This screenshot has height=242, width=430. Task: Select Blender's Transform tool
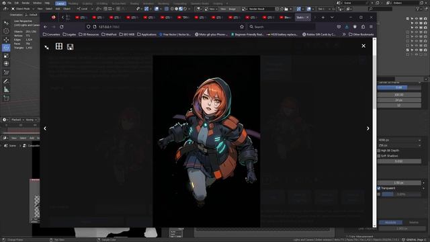coord(6,64)
